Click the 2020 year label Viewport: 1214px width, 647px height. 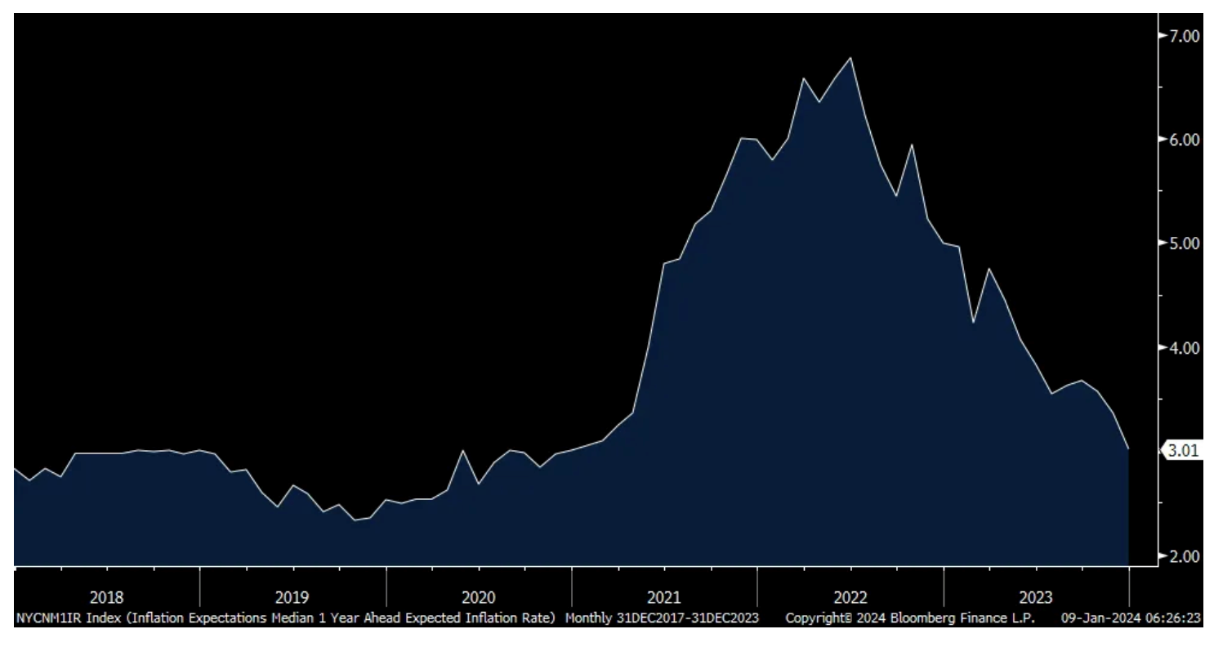(479, 596)
